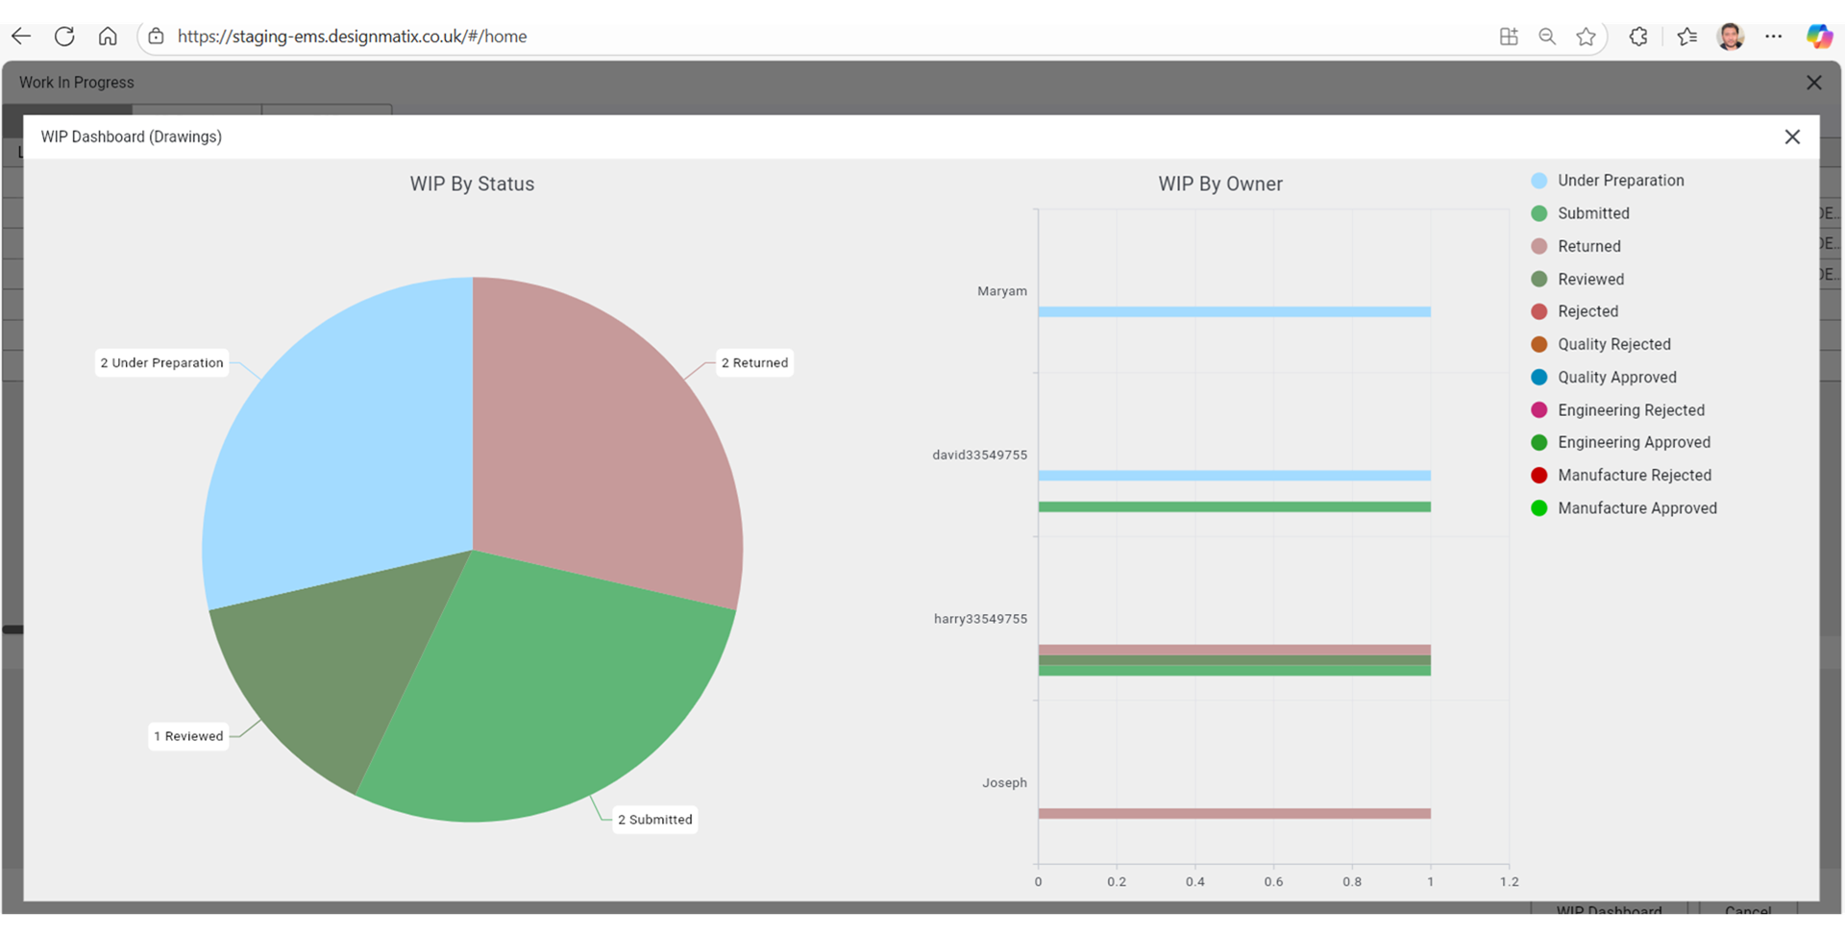Click the 2 Submitted pie label
1845x937 pixels.
pyautogui.click(x=655, y=820)
